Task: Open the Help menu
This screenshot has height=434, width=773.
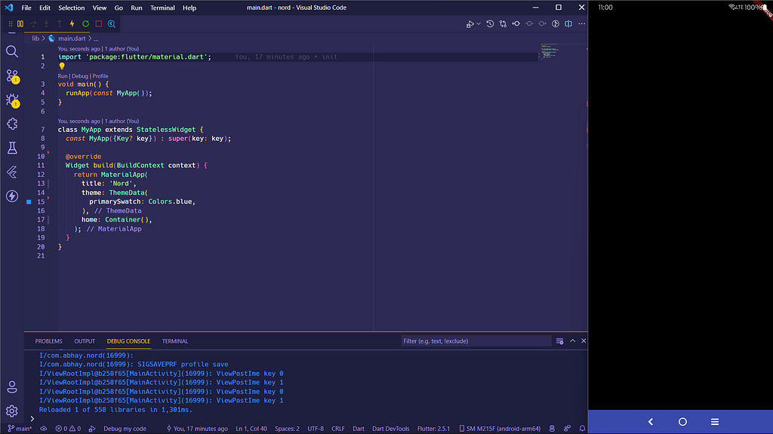Action: (x=189, y=8)
